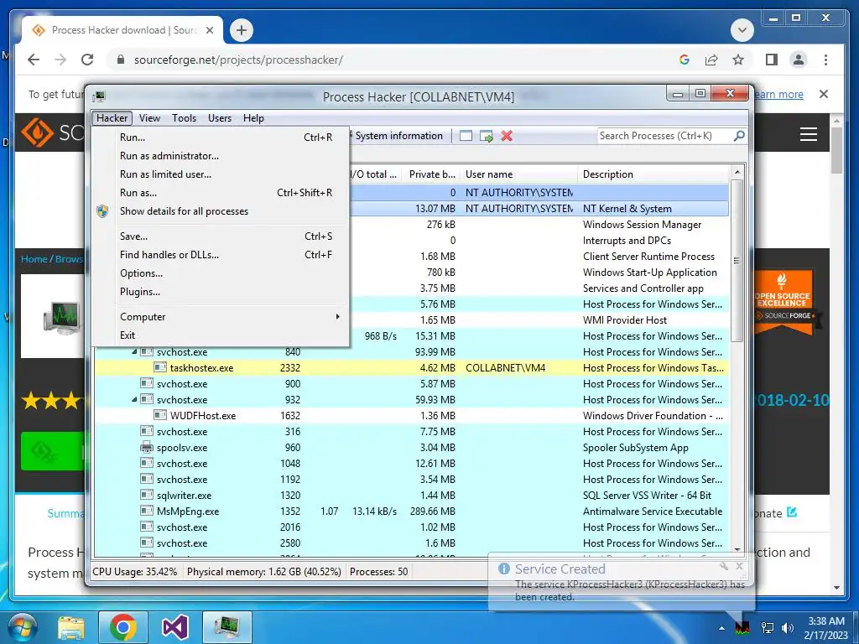Click the find window toolbar icon
This screenshot has width=859, height=644.
466,136
